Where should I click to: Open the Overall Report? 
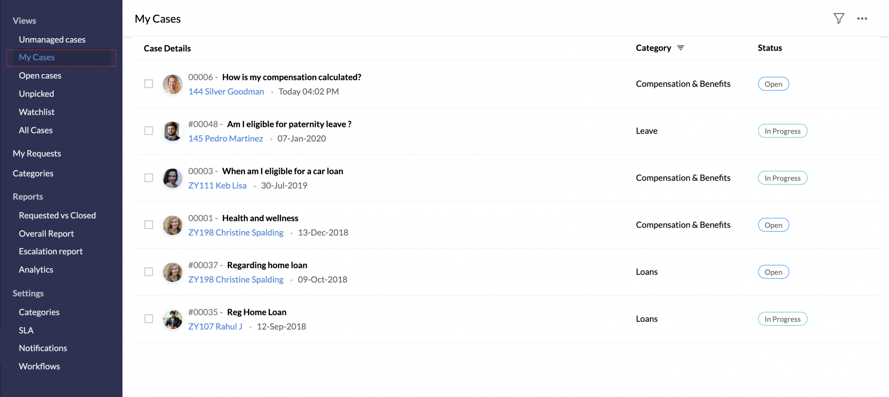(46, 234)
